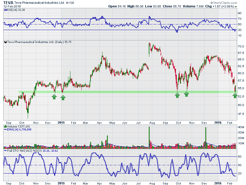
Task: Click the NYSE exchange label
Action: tap(70, 3)
